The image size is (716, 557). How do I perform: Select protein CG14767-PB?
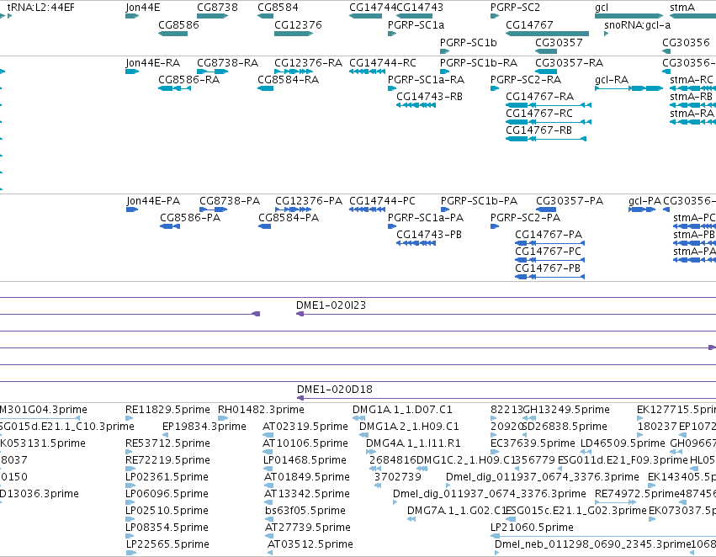548,269
